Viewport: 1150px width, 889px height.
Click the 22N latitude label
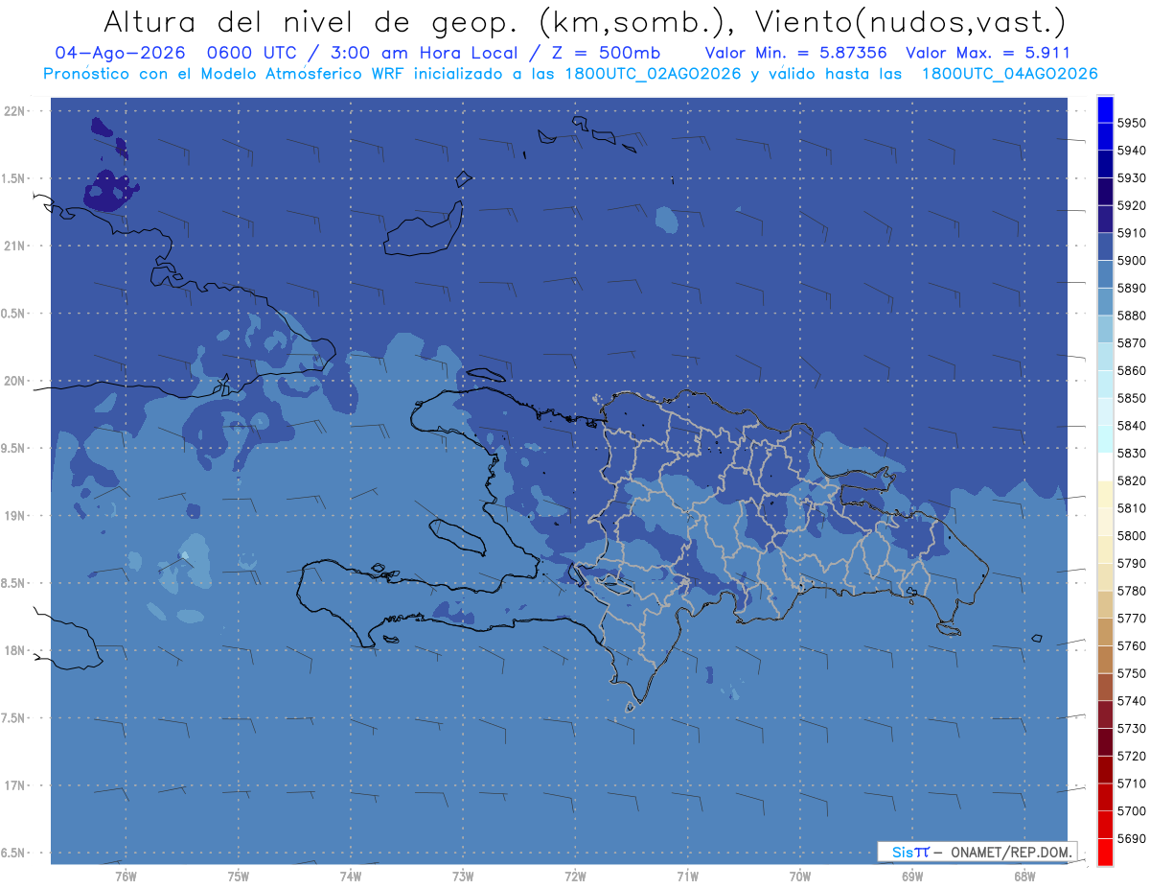pos(14,111)
